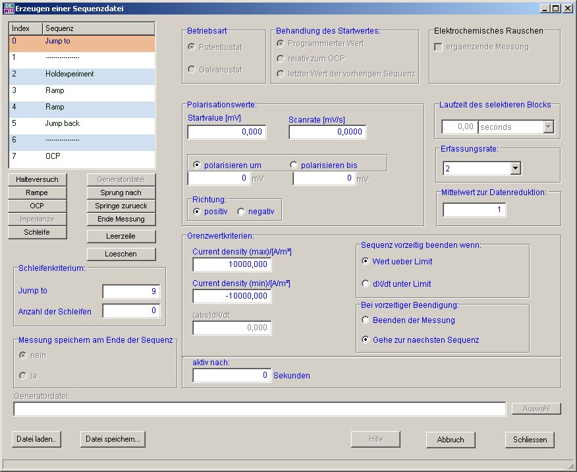Click the application icon in title bar
The height and width of the screenshot is (472, 577).
[x=9, y=8]
